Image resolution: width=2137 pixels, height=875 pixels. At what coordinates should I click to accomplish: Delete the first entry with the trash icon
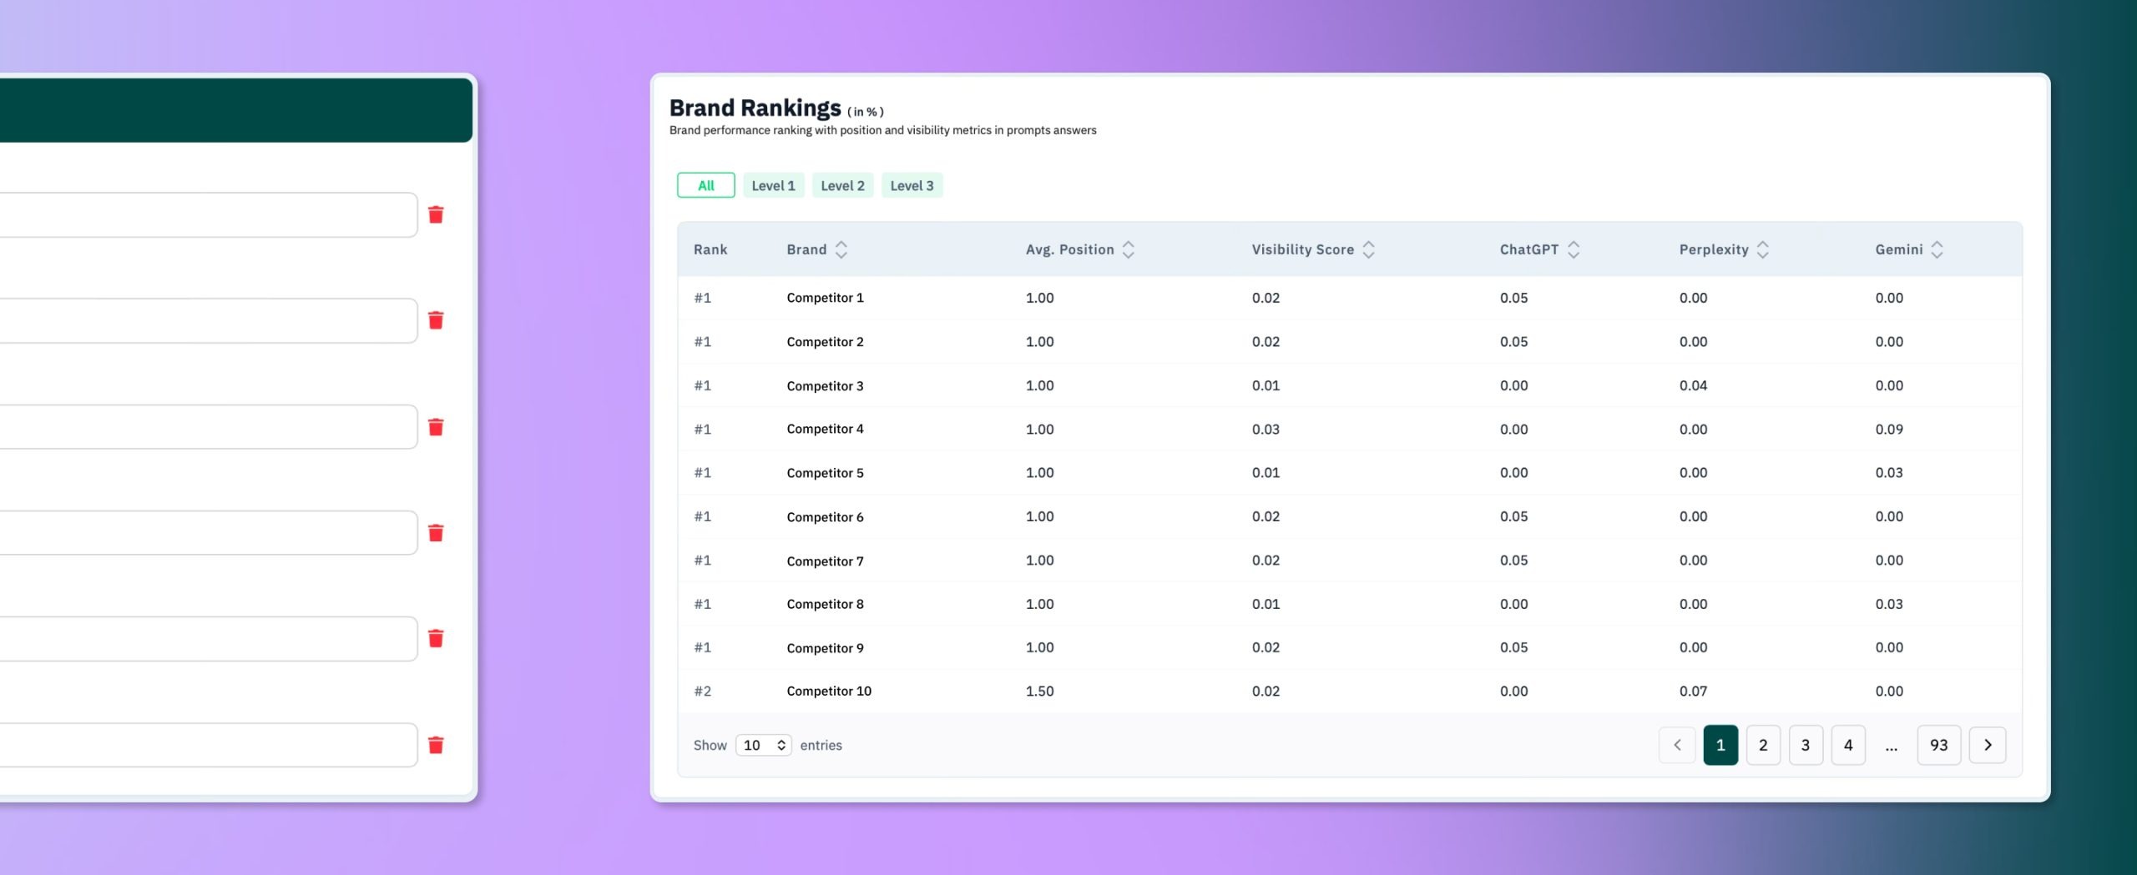(436, 215)
